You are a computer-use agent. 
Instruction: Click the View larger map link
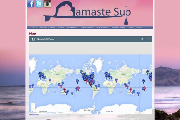(34, 115)
